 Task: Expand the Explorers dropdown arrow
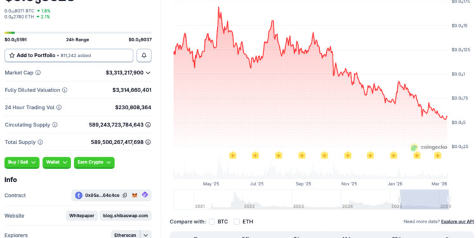(146, 235)
